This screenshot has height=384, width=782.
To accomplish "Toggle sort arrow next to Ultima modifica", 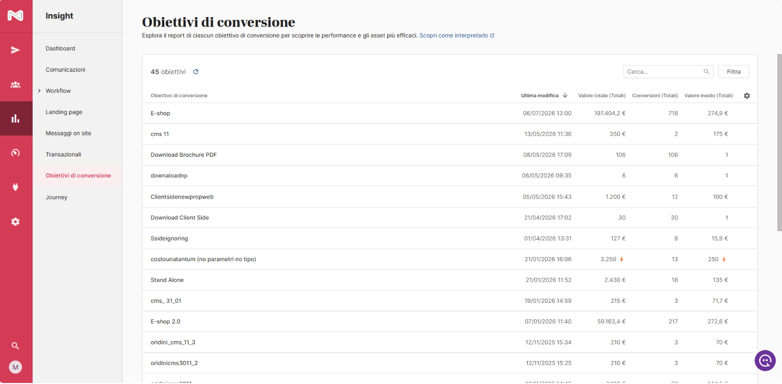I will (565, 95).
